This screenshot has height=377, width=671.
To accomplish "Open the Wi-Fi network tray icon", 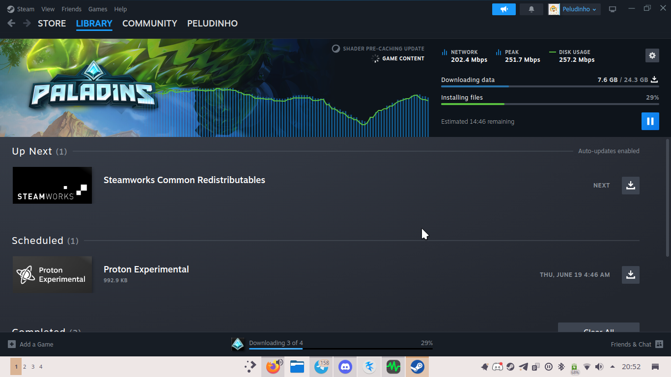I will coord(587,367).
